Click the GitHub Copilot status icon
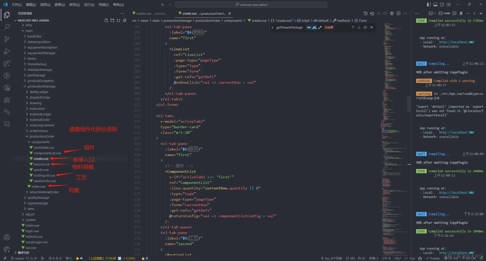This screenshot has height=261, width=486. pyautogui.click(x=420, y=258)
